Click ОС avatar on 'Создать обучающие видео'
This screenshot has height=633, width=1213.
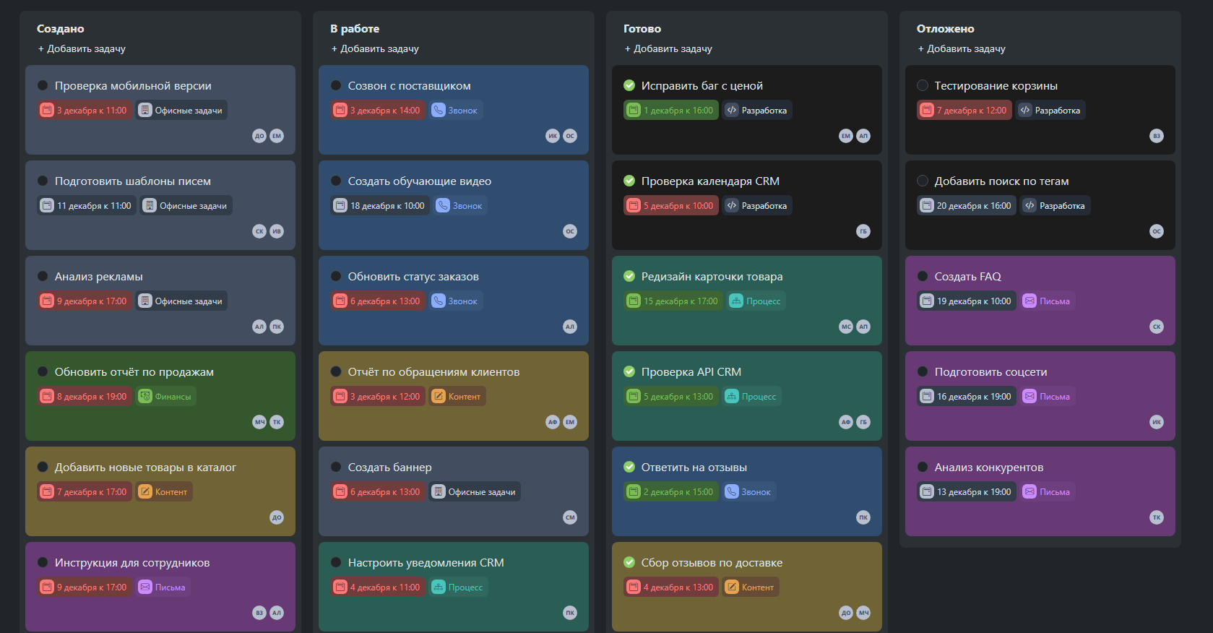(570, 231)
